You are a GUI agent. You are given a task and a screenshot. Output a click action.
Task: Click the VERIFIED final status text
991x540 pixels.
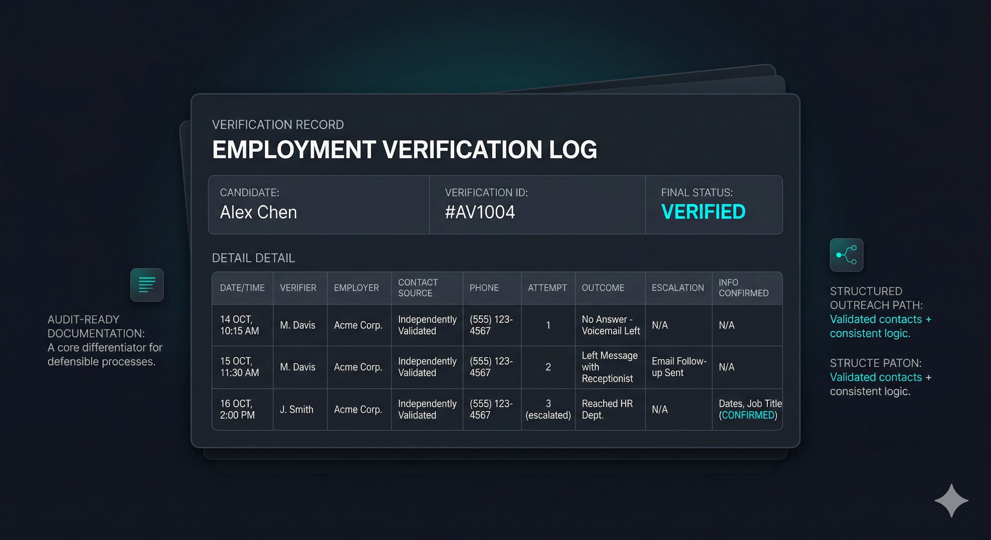coord(703,212)
